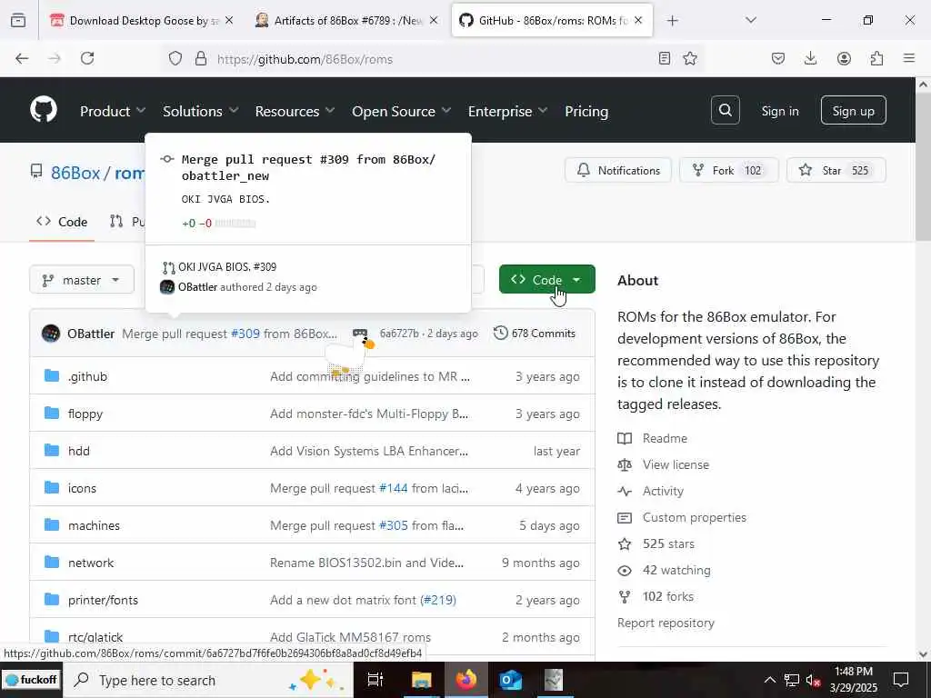Click the page vertical scrollbar thumb
931x698 pixels.
click(923, 169)
